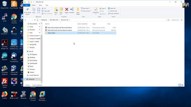
Task: Choose Cut in the Clipboard group
Action: coord(44,8)
